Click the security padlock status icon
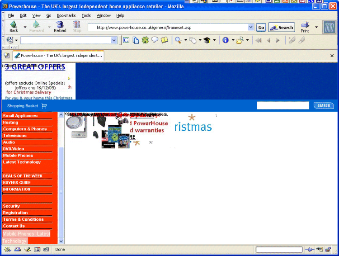The image size is (339, 256). pos(328,250)
